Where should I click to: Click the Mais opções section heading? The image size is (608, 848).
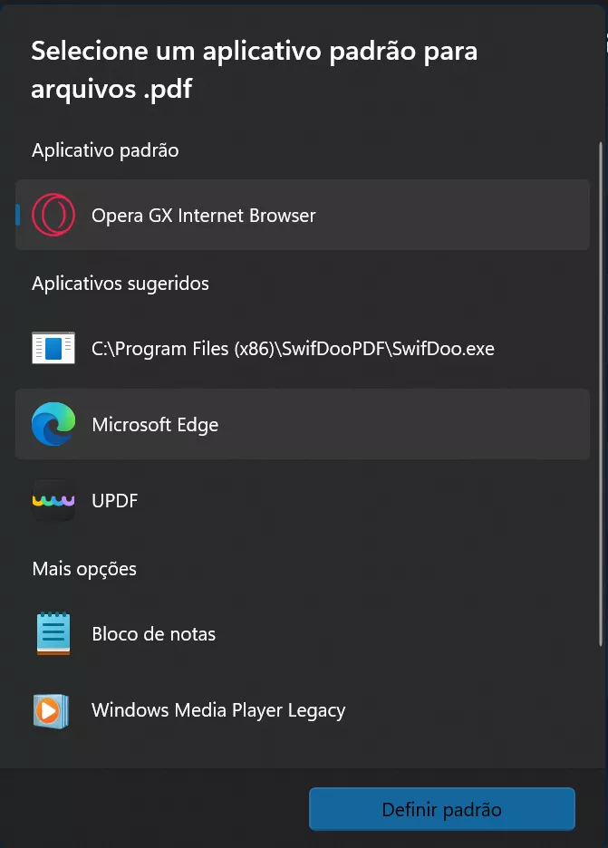point(83,569)
